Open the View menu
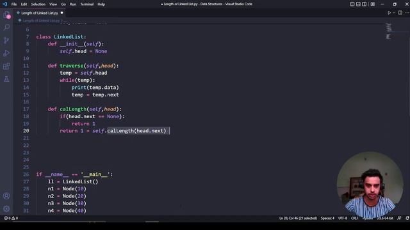Screen dimensions: 410x230 [x=53, y=4]
